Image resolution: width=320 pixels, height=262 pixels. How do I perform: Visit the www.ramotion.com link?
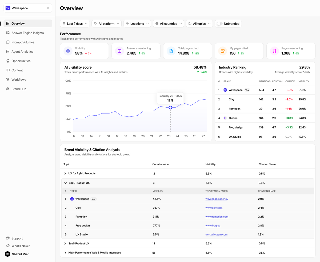click(x=217, y=217)
